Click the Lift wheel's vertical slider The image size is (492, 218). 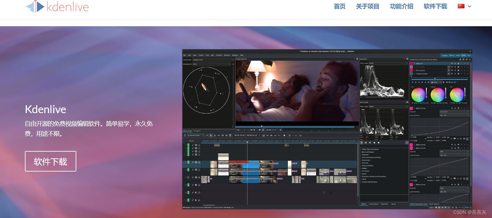point(426,94)
